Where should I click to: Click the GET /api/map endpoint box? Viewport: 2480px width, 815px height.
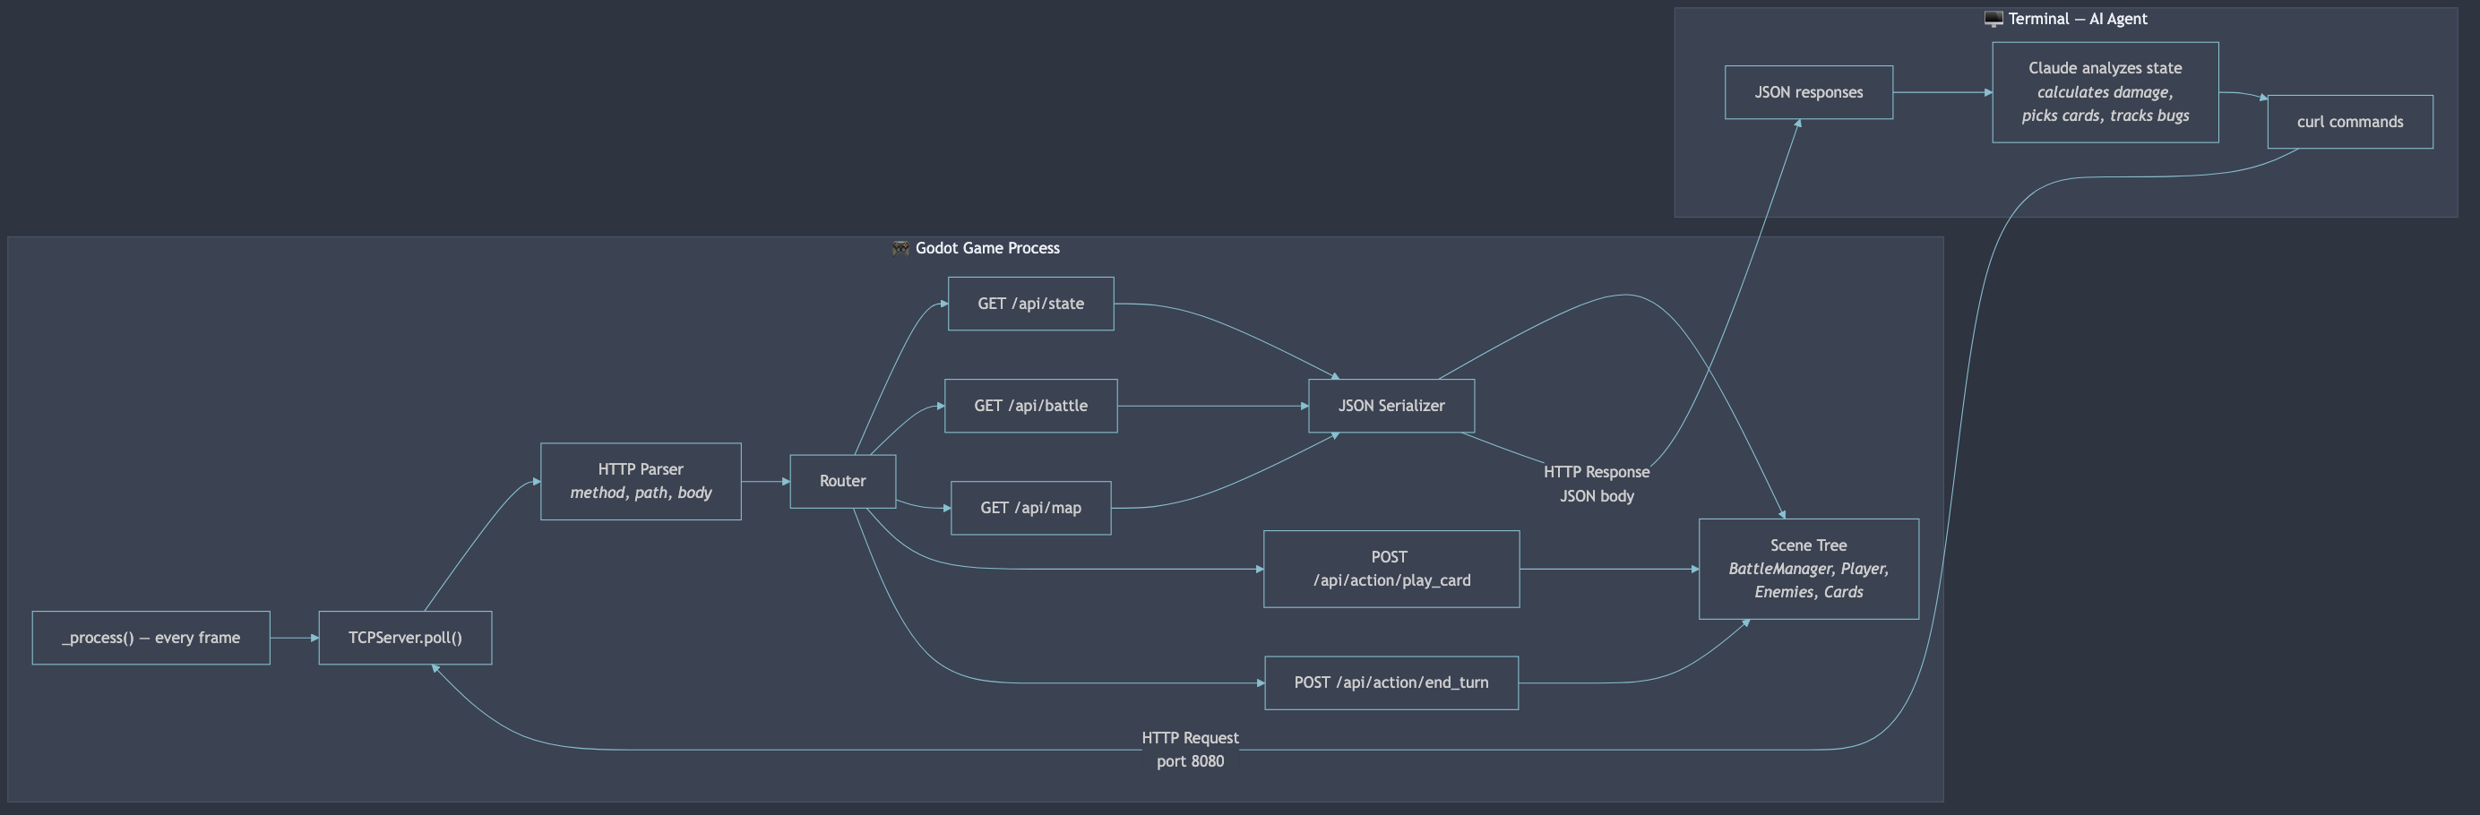[x=1030, y=508]
